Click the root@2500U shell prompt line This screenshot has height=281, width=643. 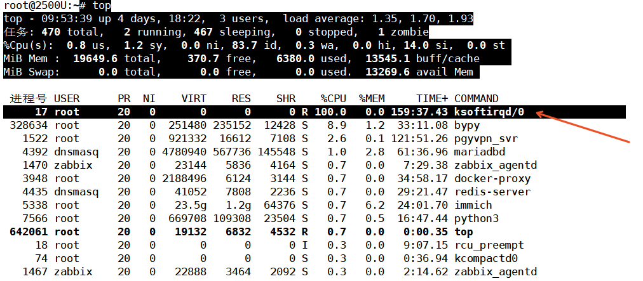[x=57, y=6]
